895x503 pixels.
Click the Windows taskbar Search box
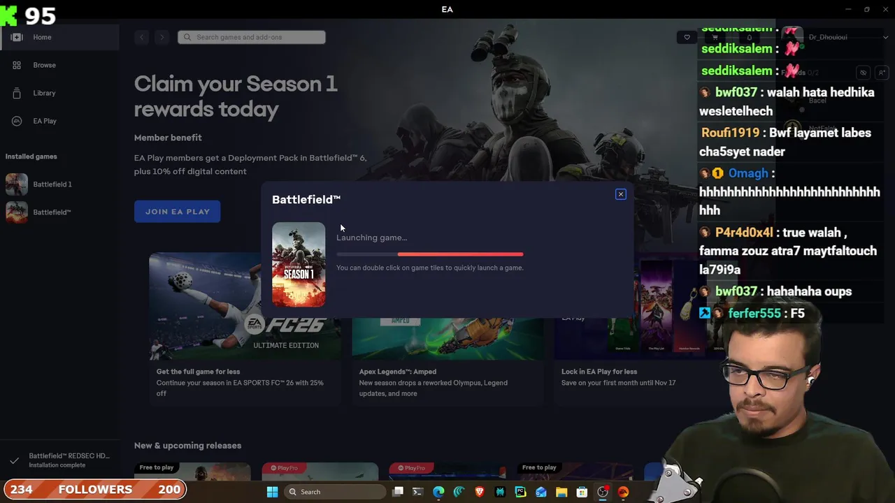tap(336, 492)
